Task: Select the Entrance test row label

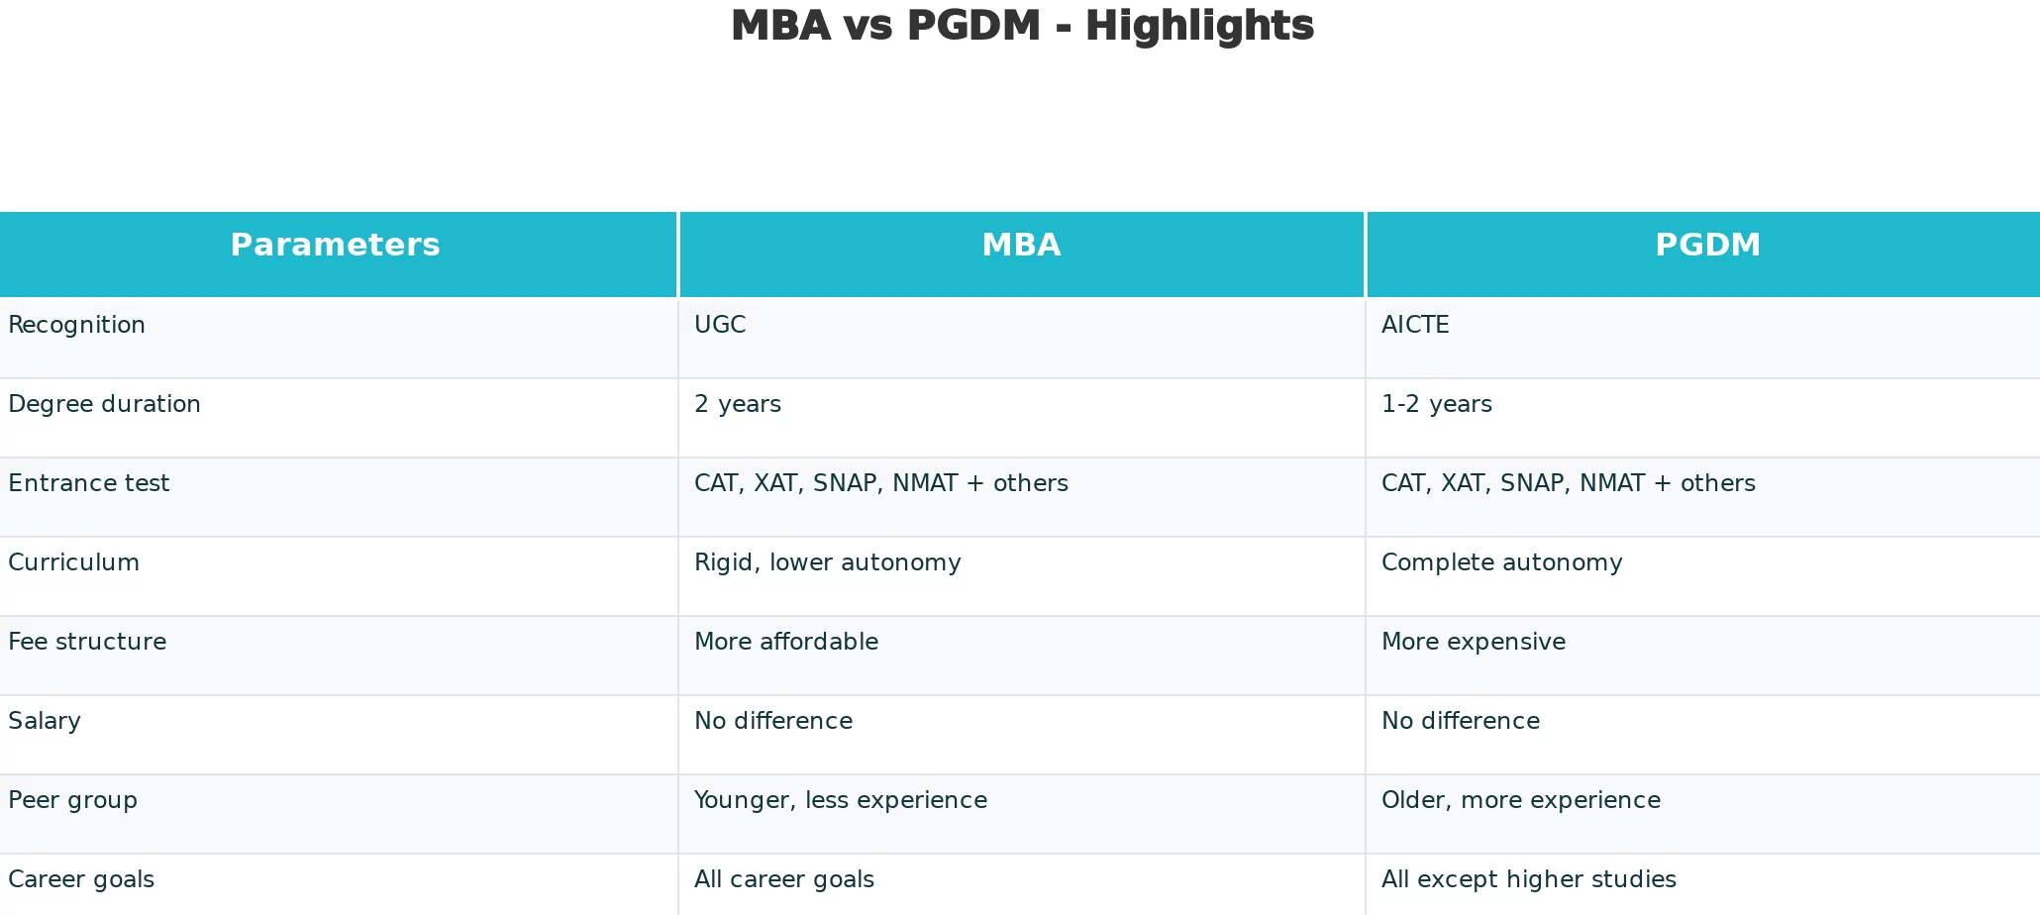Action: (89, 484)
